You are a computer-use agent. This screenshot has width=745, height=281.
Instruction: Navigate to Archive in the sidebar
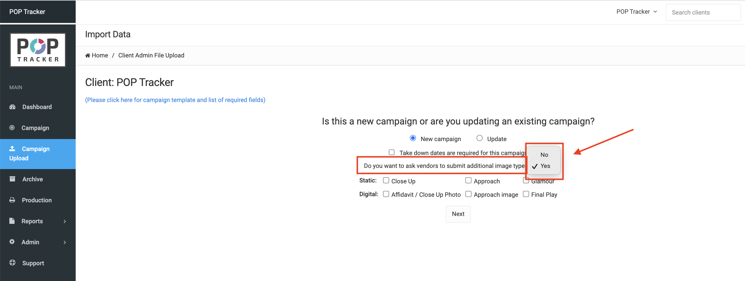pyautogui.click(x=38, y=179)
